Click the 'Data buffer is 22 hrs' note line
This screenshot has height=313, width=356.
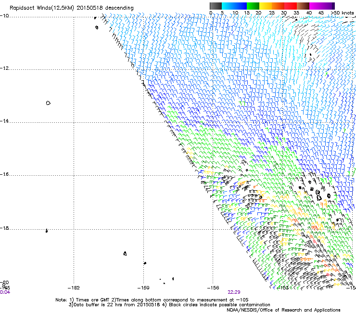[169, 305]
